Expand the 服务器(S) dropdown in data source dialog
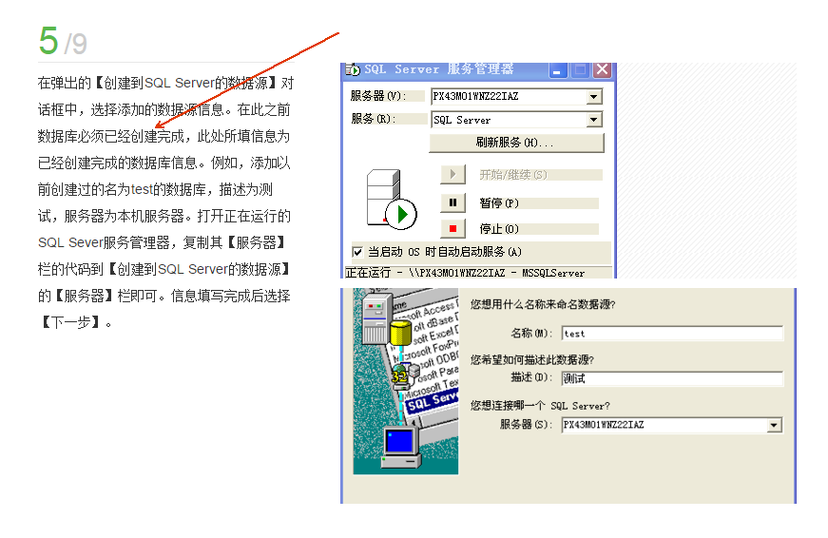 point(774,425)
